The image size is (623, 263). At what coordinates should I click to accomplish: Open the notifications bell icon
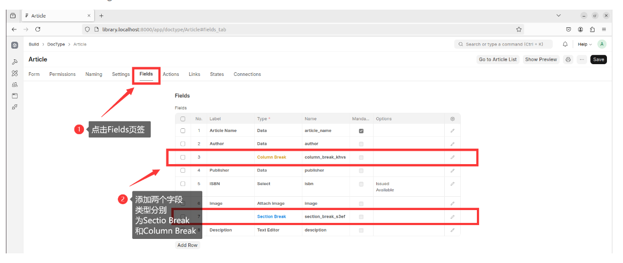pyautogui.click(x=565, y=44)
